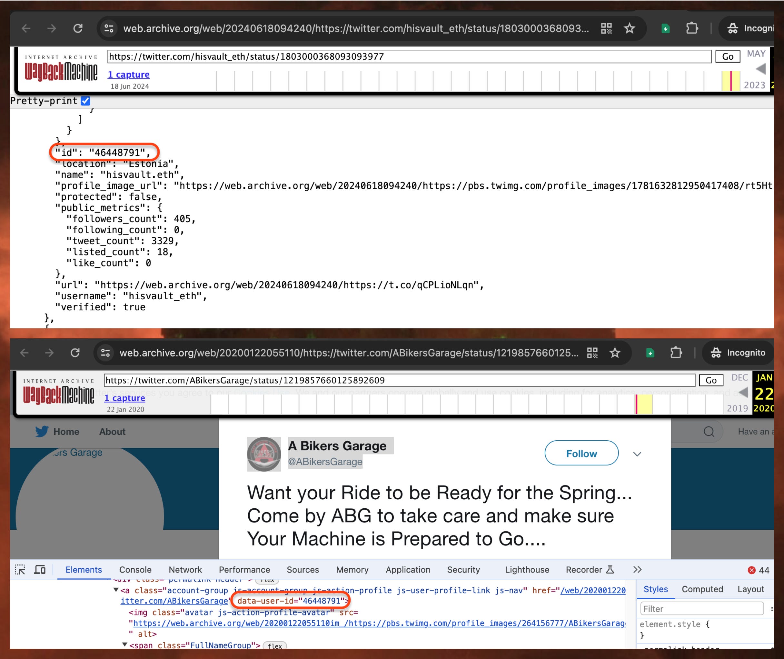Reload the hisvault_eth archive page

[x=78, y=28]
